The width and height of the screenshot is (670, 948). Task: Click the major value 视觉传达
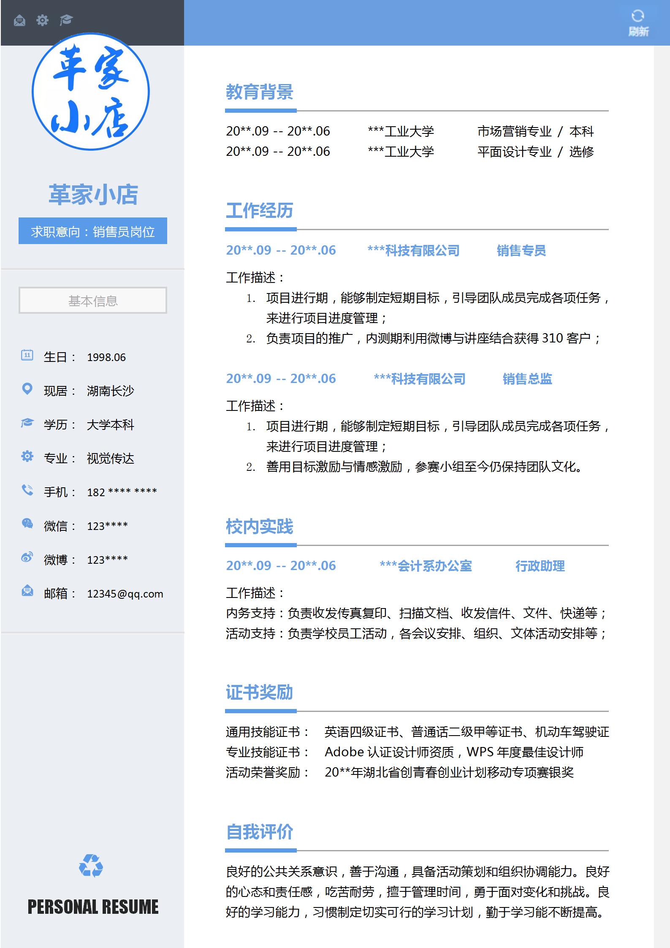pos(111,458)
